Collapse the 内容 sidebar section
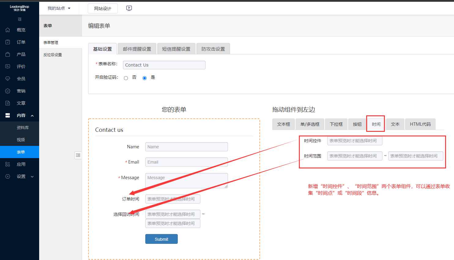This screenshot has height=260, width=454. [32, 116]
